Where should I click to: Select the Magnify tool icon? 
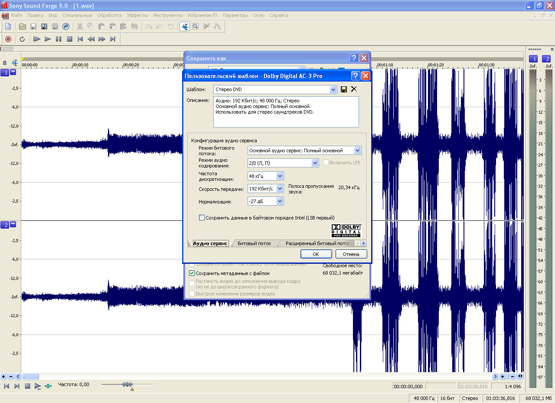click(x=196, y=26)
